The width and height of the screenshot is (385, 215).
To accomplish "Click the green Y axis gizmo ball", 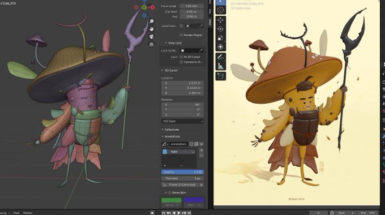I will (144, 7).
